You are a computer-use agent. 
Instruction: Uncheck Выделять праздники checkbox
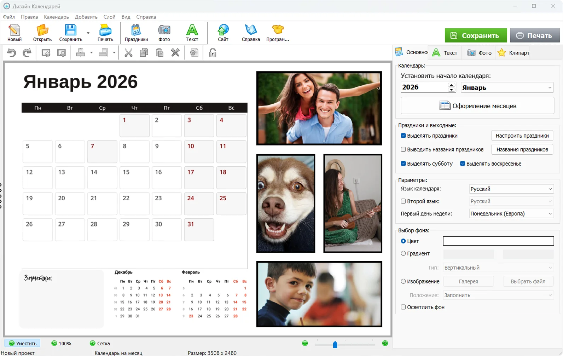[x=403, y=136]
